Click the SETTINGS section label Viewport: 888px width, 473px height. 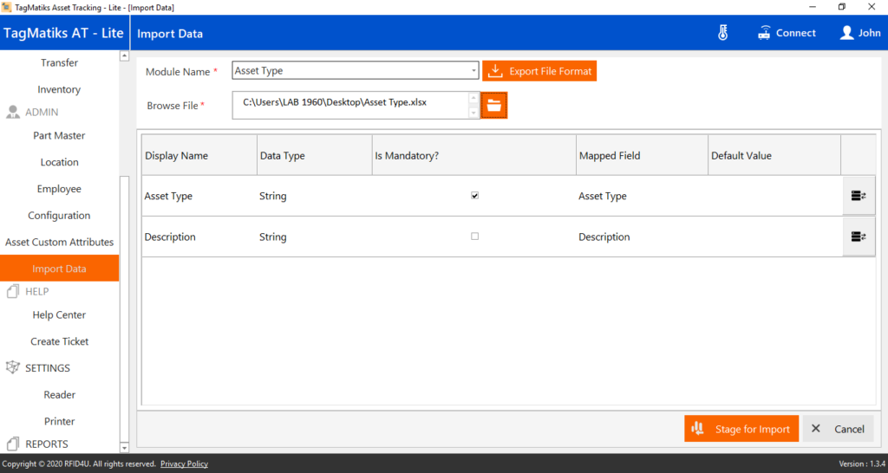[x=48, y=368]
